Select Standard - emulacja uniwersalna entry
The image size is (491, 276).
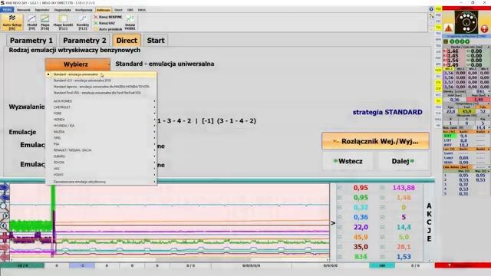click(x=101, y=74)
